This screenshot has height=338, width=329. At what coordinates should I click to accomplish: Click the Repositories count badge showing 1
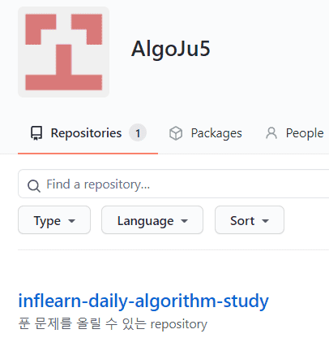coord(138,133)
